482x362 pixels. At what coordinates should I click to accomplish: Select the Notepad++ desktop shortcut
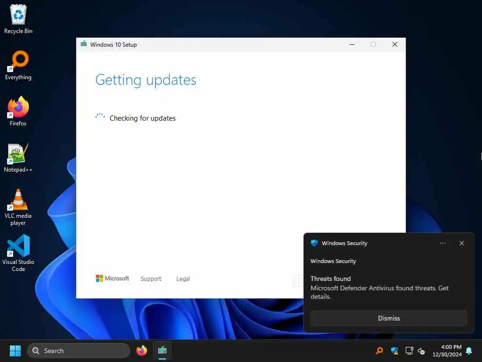pos(18,158)
